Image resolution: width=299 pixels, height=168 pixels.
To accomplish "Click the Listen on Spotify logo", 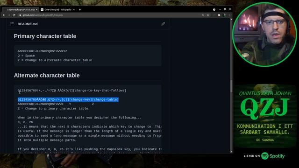I will click(x=264, y=156).
